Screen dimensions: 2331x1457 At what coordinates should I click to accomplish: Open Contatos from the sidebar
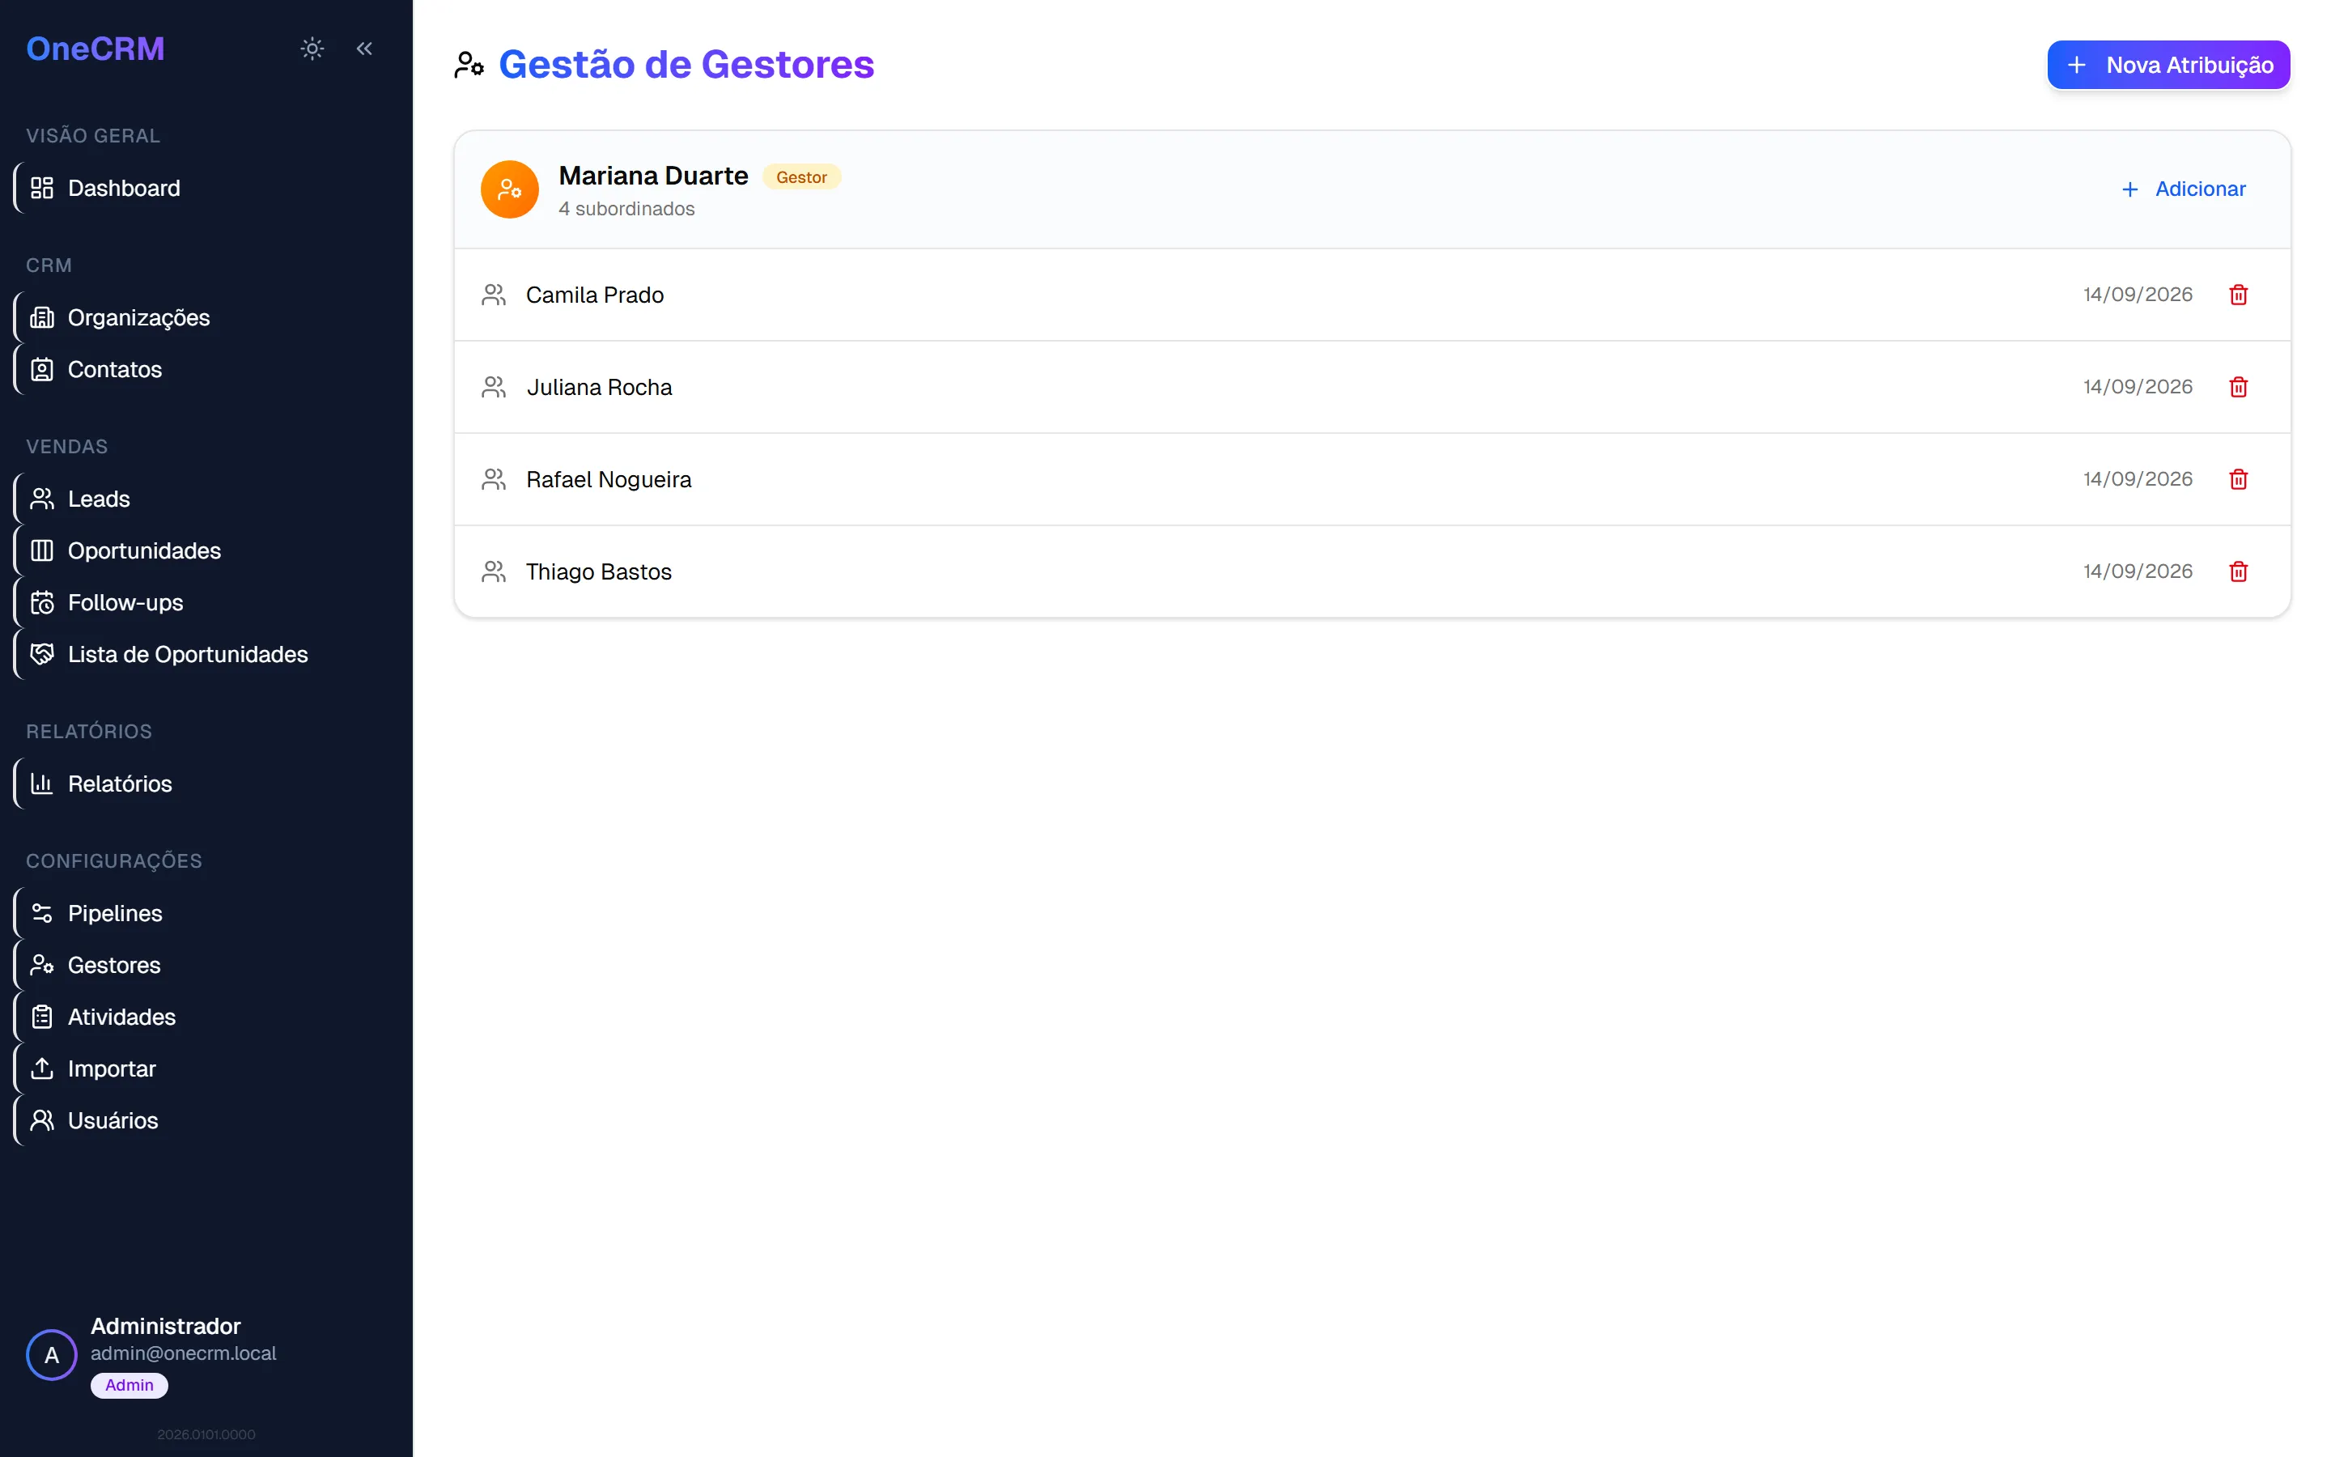coord(207,369)
